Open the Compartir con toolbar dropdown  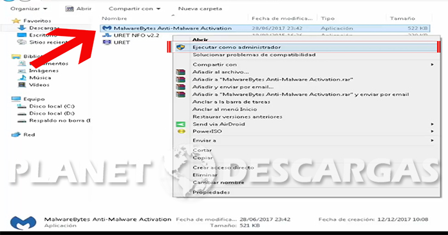(x=135, y=9)
